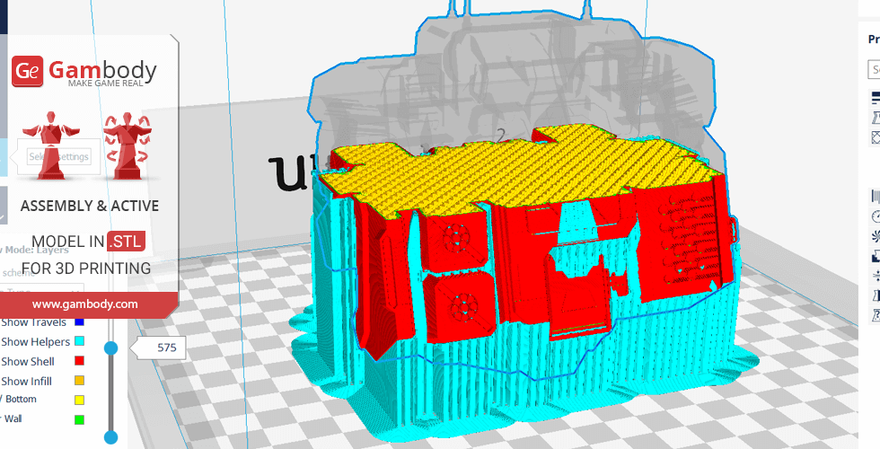Click the cyan Show Helpers color swatch
This screenshot has height=449, width=880.
click(x=79, y=341)
